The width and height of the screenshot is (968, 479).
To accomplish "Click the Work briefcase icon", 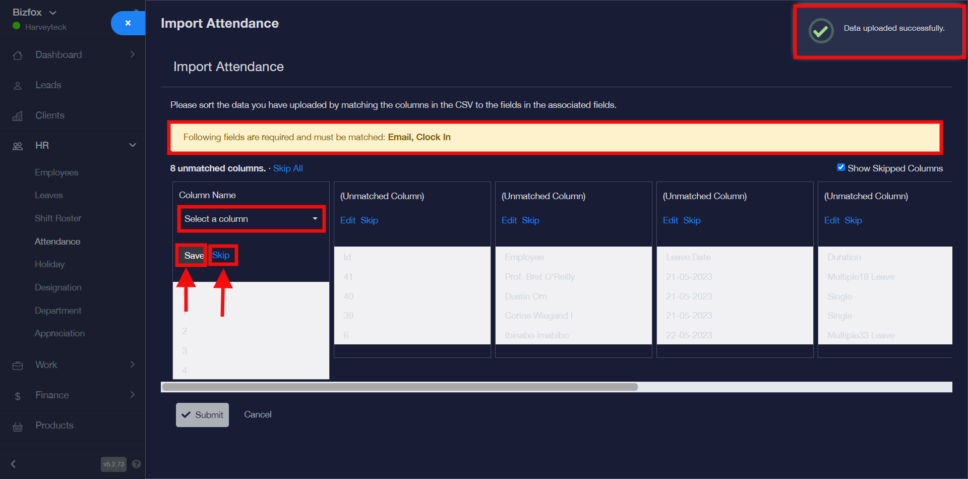I will click(18, 366).
